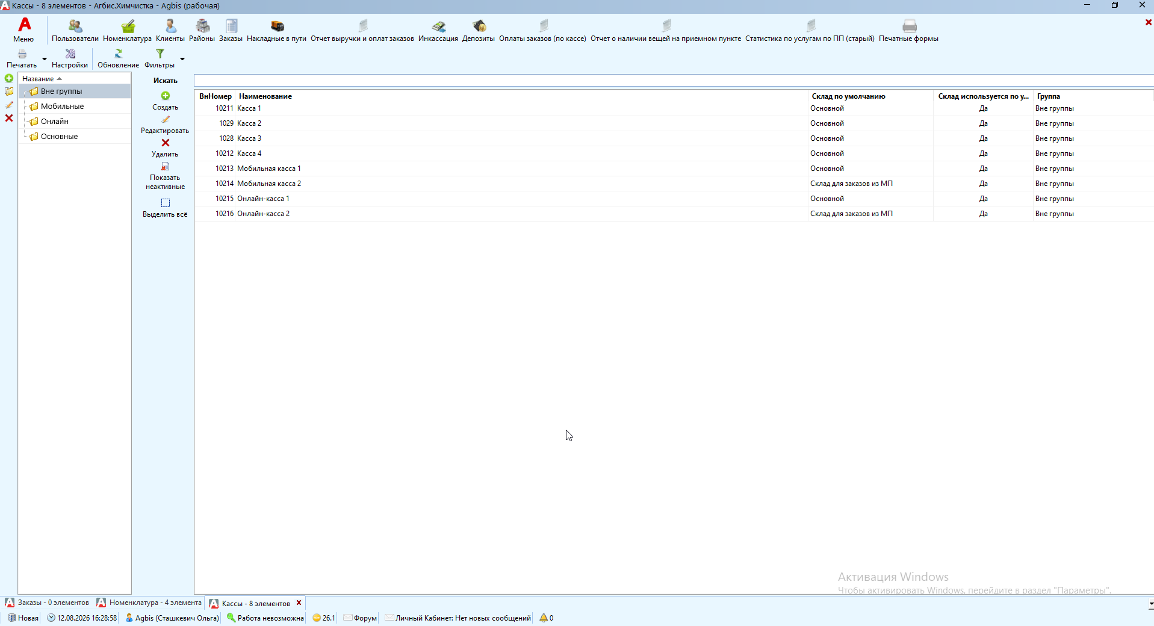Open the main Меню button
The width and height of the screenshot is (1154, 626).
(x=23, y=30)
